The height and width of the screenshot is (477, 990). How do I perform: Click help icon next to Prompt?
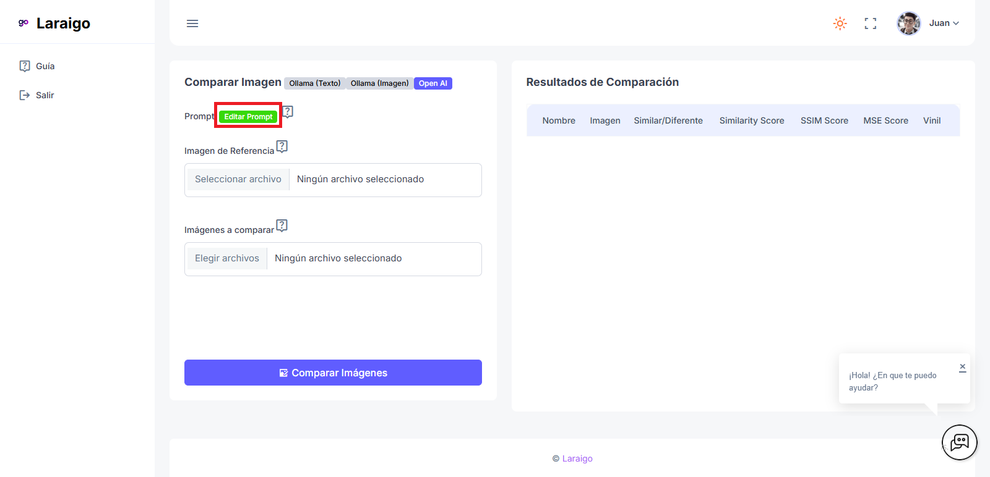288,112
